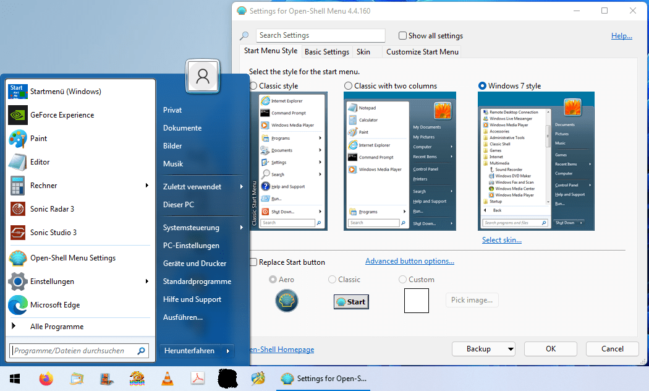
Task: Click the Classic with two columns preview
Action: pos(400,161)
